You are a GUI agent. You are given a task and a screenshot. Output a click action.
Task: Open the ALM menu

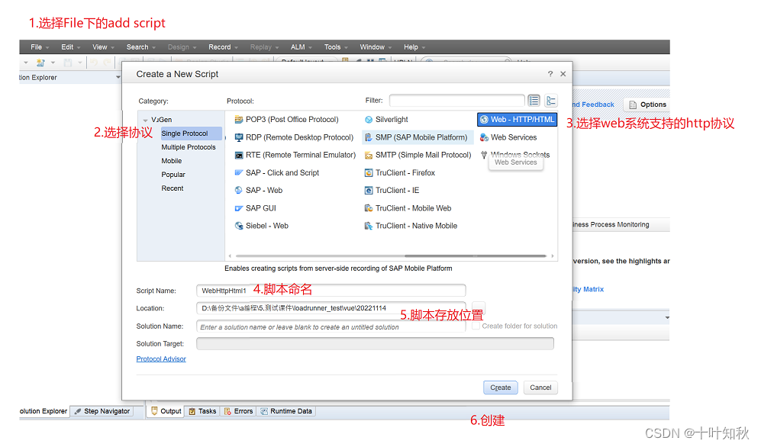coord(301,47)
